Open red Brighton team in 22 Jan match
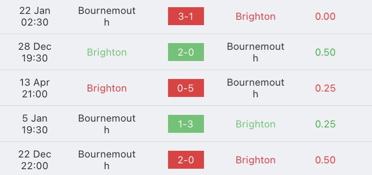372x175 pixels. click(x=256, y=17)
